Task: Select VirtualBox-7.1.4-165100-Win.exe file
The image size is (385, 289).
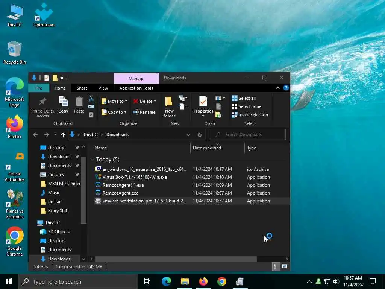Action: pyautogui.click(x=135, y=177)
